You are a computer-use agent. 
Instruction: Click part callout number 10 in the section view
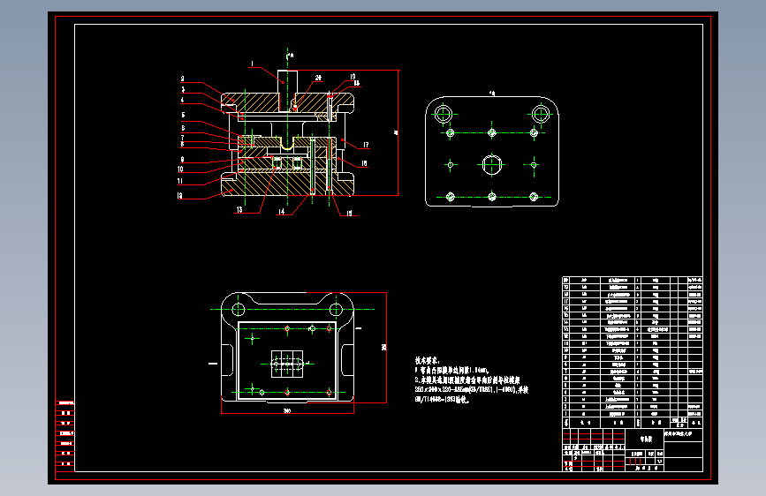pos(180,169)
